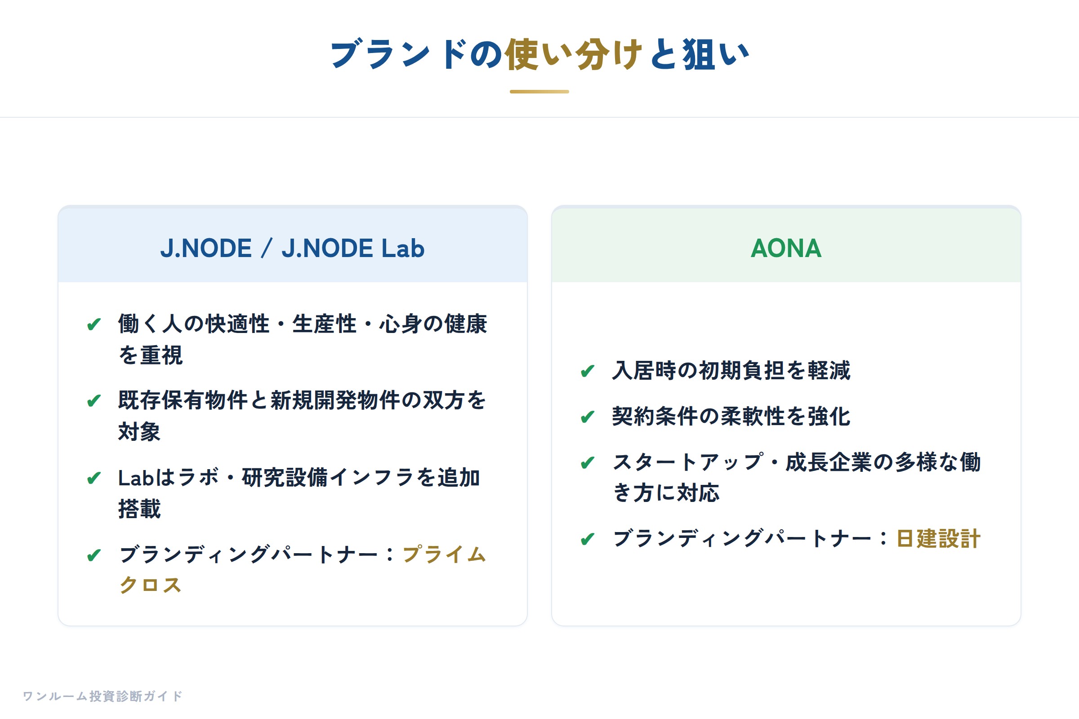Click the checkmark beside Labはラボ item

tap(94, 478)
